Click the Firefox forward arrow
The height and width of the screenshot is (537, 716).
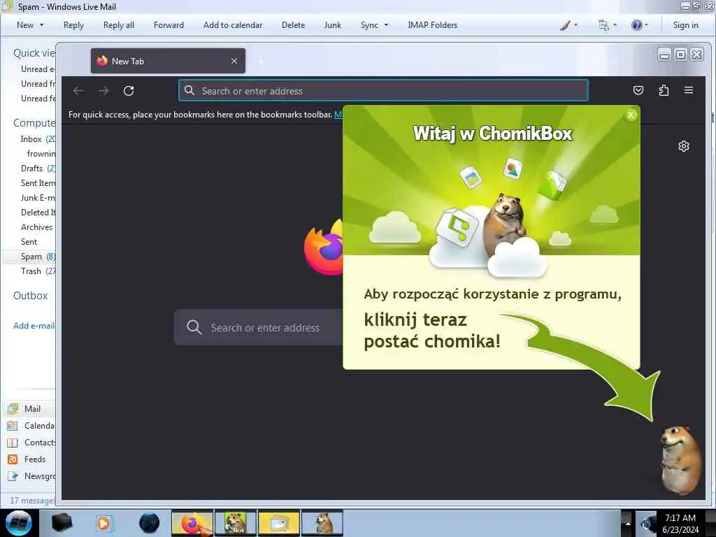pyautogui.click(x=103, y=91)
